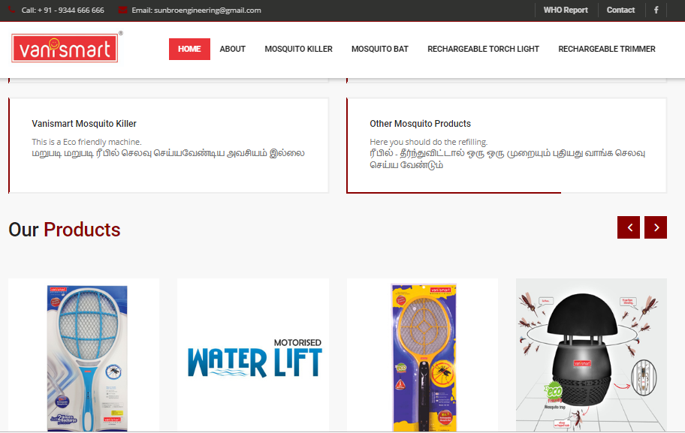Open the Contact link in top bar
The image size is (685, 433).
pyautogui.click(x=620, y=10)
